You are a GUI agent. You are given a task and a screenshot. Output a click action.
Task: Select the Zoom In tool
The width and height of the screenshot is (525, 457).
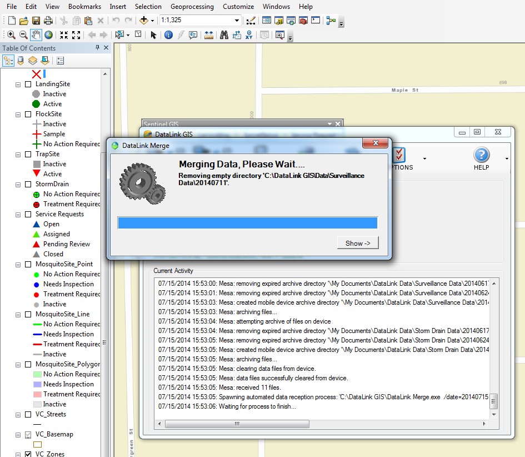11,34
